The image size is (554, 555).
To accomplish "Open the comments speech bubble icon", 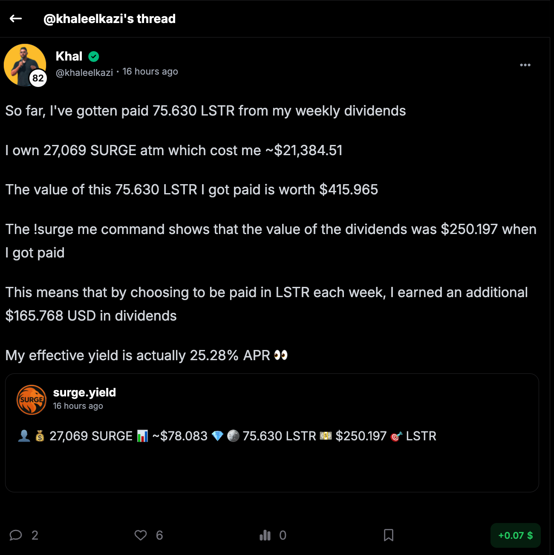I will click(x=16, y=535).
